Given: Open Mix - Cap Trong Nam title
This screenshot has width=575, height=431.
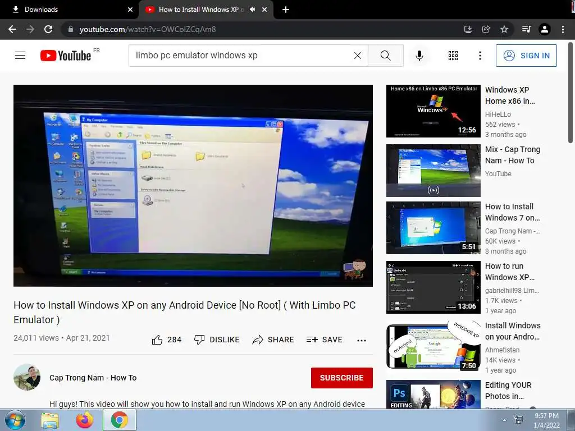Looking at the screenshot, I should tap(513, 155).
